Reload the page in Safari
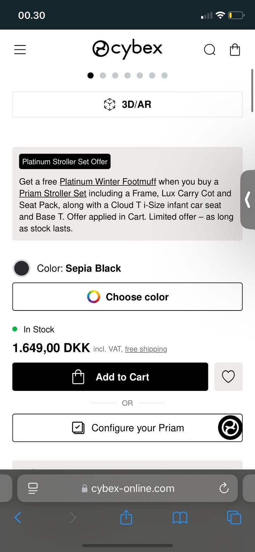The width and height of the screenshot is (255, 552). [224, 488]
